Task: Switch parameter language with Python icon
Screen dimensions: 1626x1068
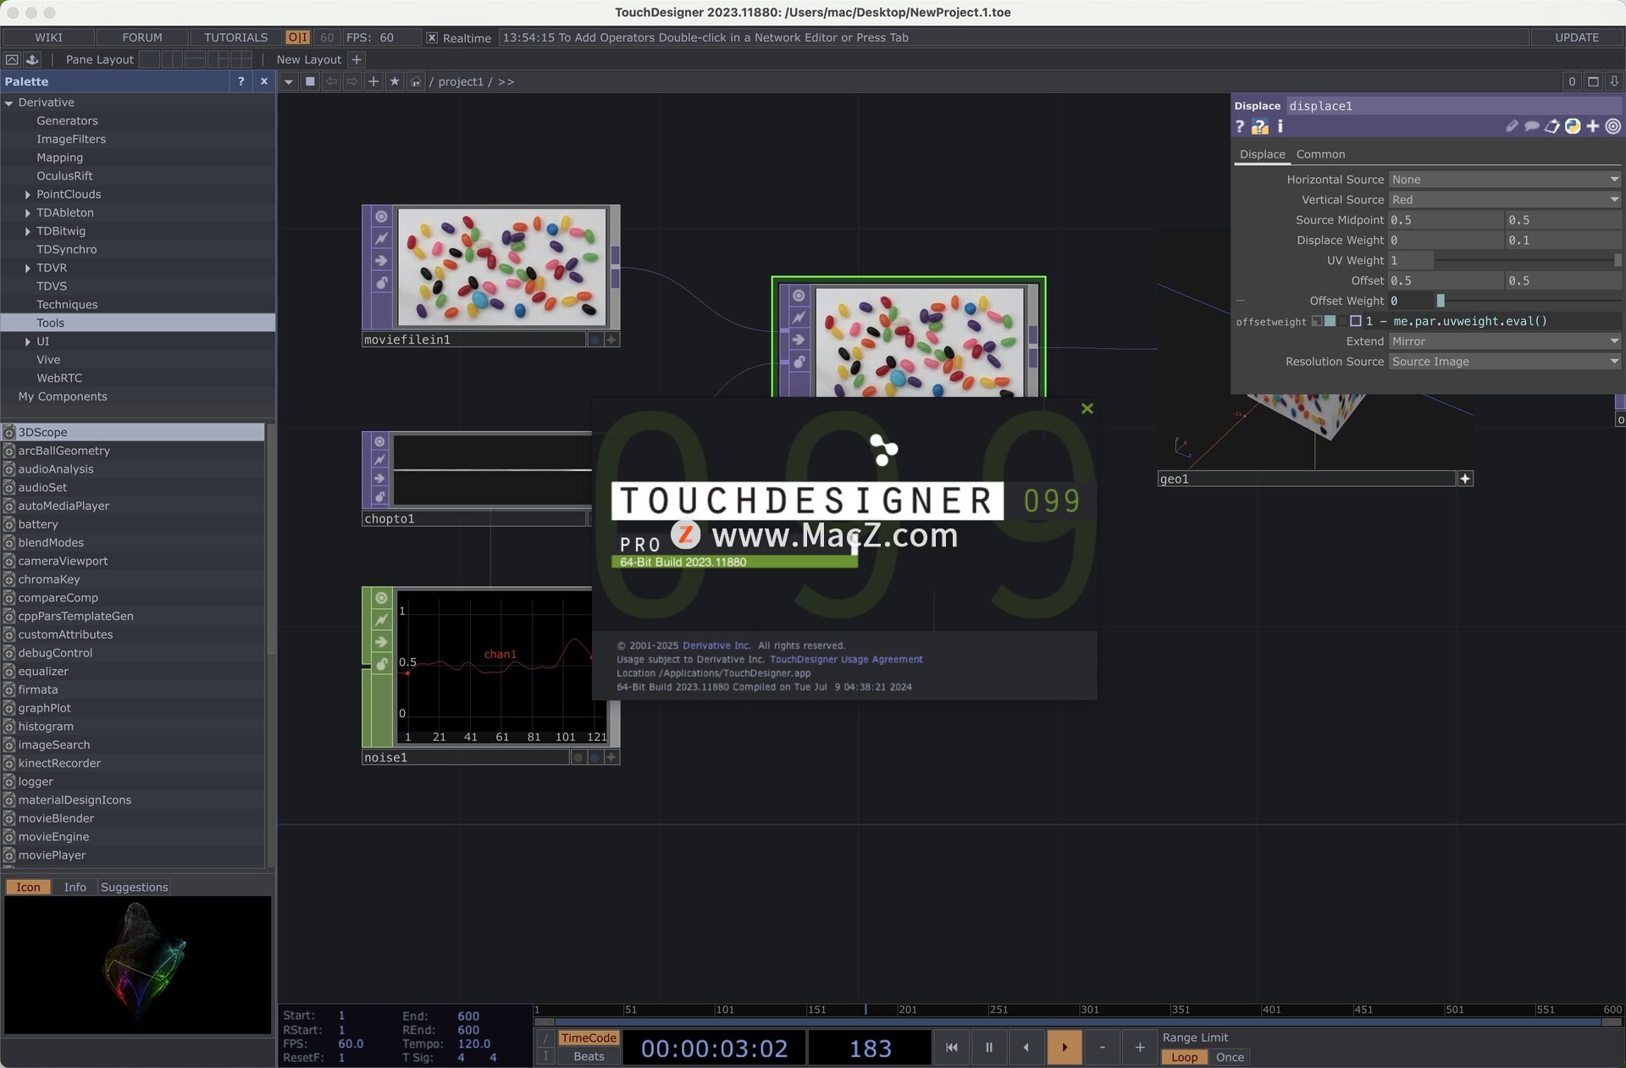Action: coord(1573,126)
